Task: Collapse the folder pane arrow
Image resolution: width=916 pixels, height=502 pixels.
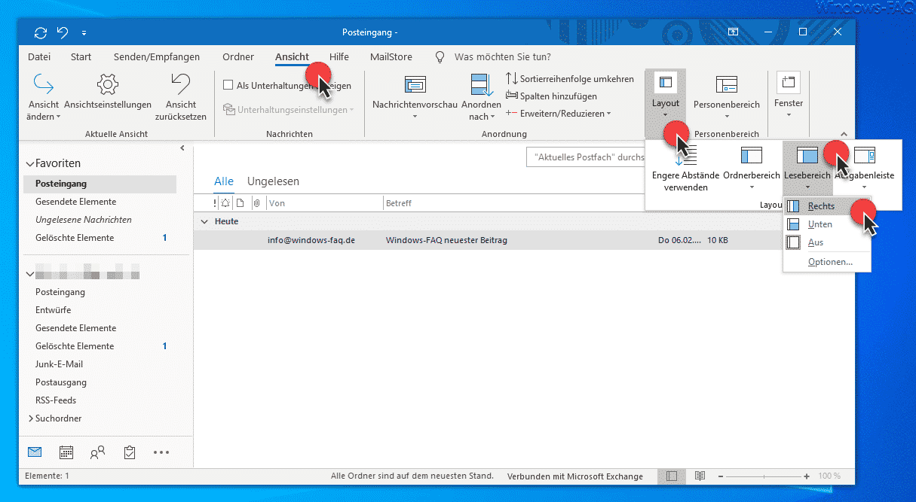Action: click(182, 148)
